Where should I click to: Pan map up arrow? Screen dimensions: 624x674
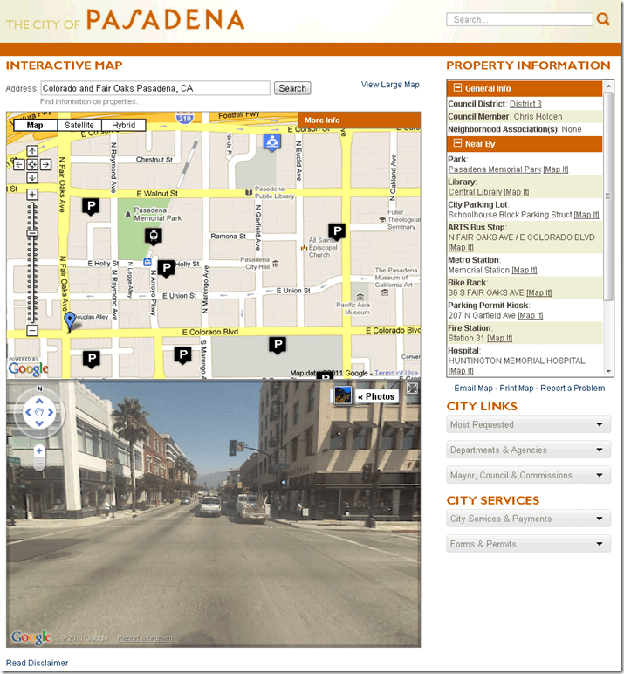click(32, 151)
